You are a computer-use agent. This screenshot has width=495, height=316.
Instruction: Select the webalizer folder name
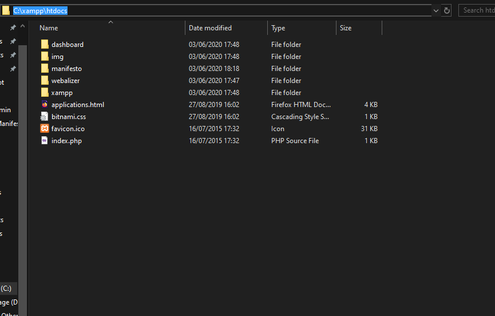tap(66, 81)
